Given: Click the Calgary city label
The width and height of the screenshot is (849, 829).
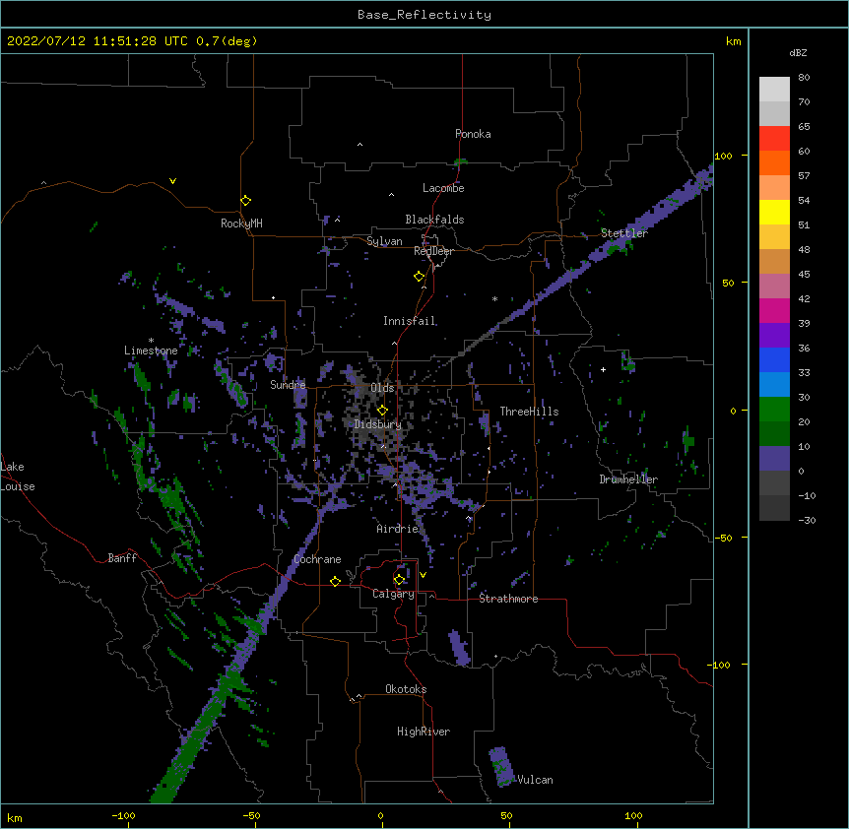Looking at the screenshot, I should click(393, 594).
